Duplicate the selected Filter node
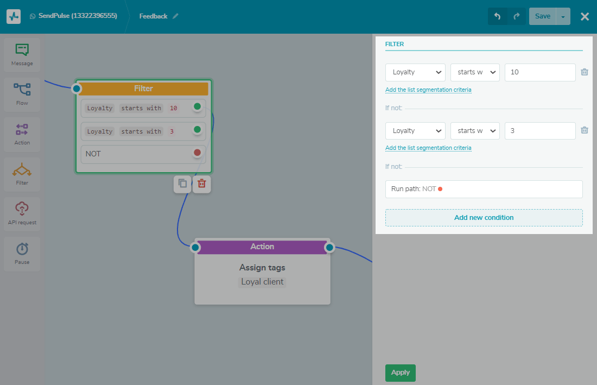The height and width of the screenshot is (385, 597). [182, 184]
